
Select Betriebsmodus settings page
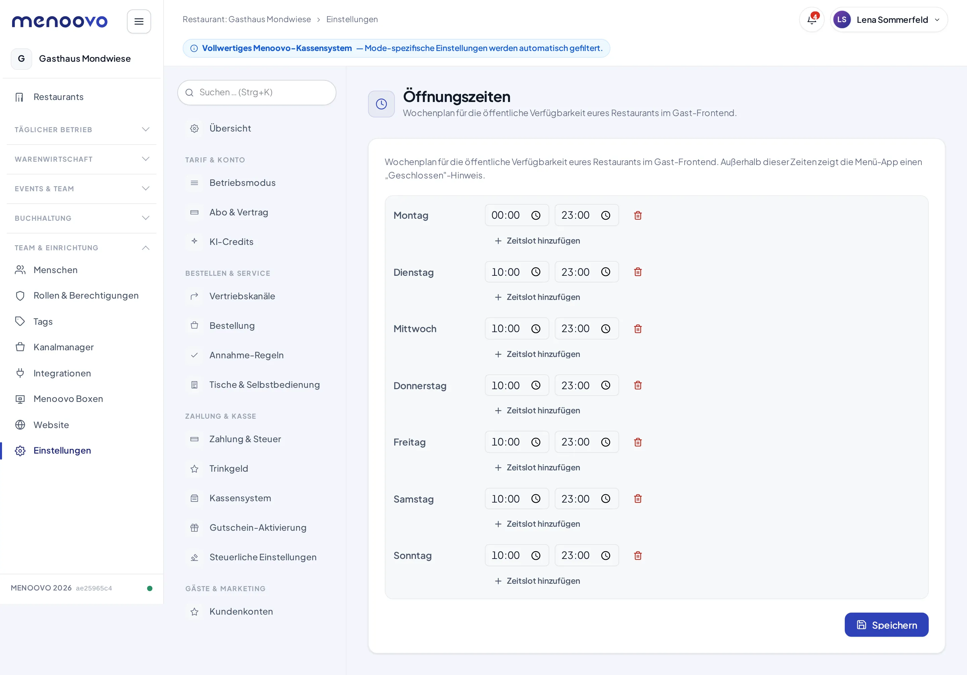click(x=257, y=183)
